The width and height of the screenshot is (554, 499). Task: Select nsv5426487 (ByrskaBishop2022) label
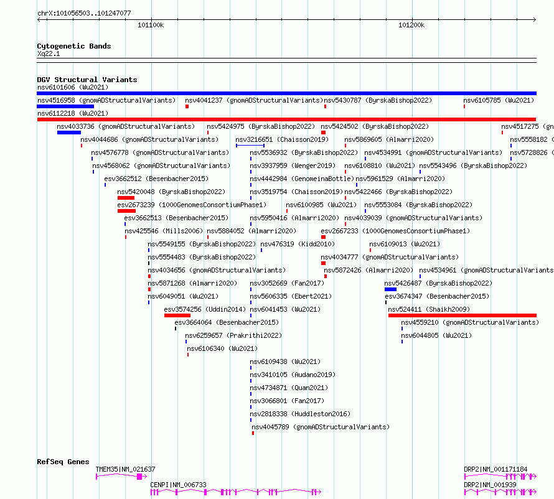coord(438,283)
